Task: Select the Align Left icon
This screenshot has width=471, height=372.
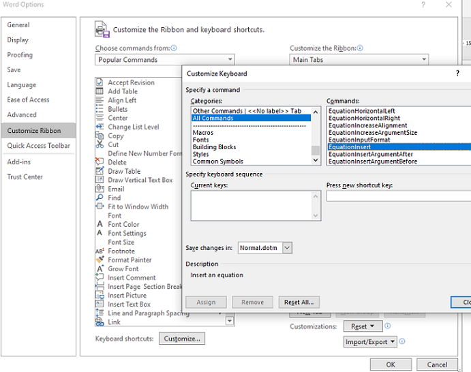Action: tap(100, 100)
